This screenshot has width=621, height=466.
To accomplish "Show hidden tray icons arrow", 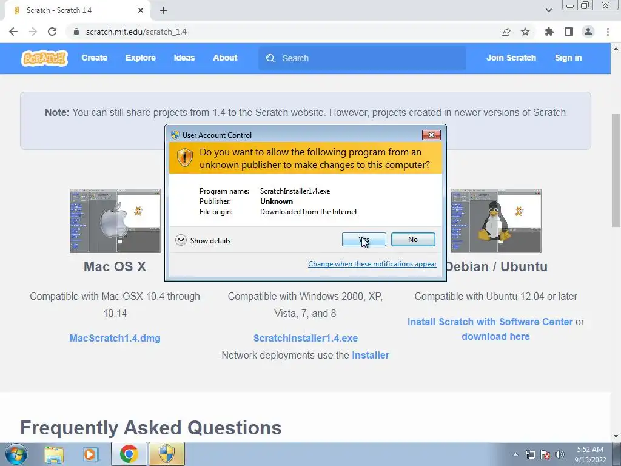I will coord(515,454).
